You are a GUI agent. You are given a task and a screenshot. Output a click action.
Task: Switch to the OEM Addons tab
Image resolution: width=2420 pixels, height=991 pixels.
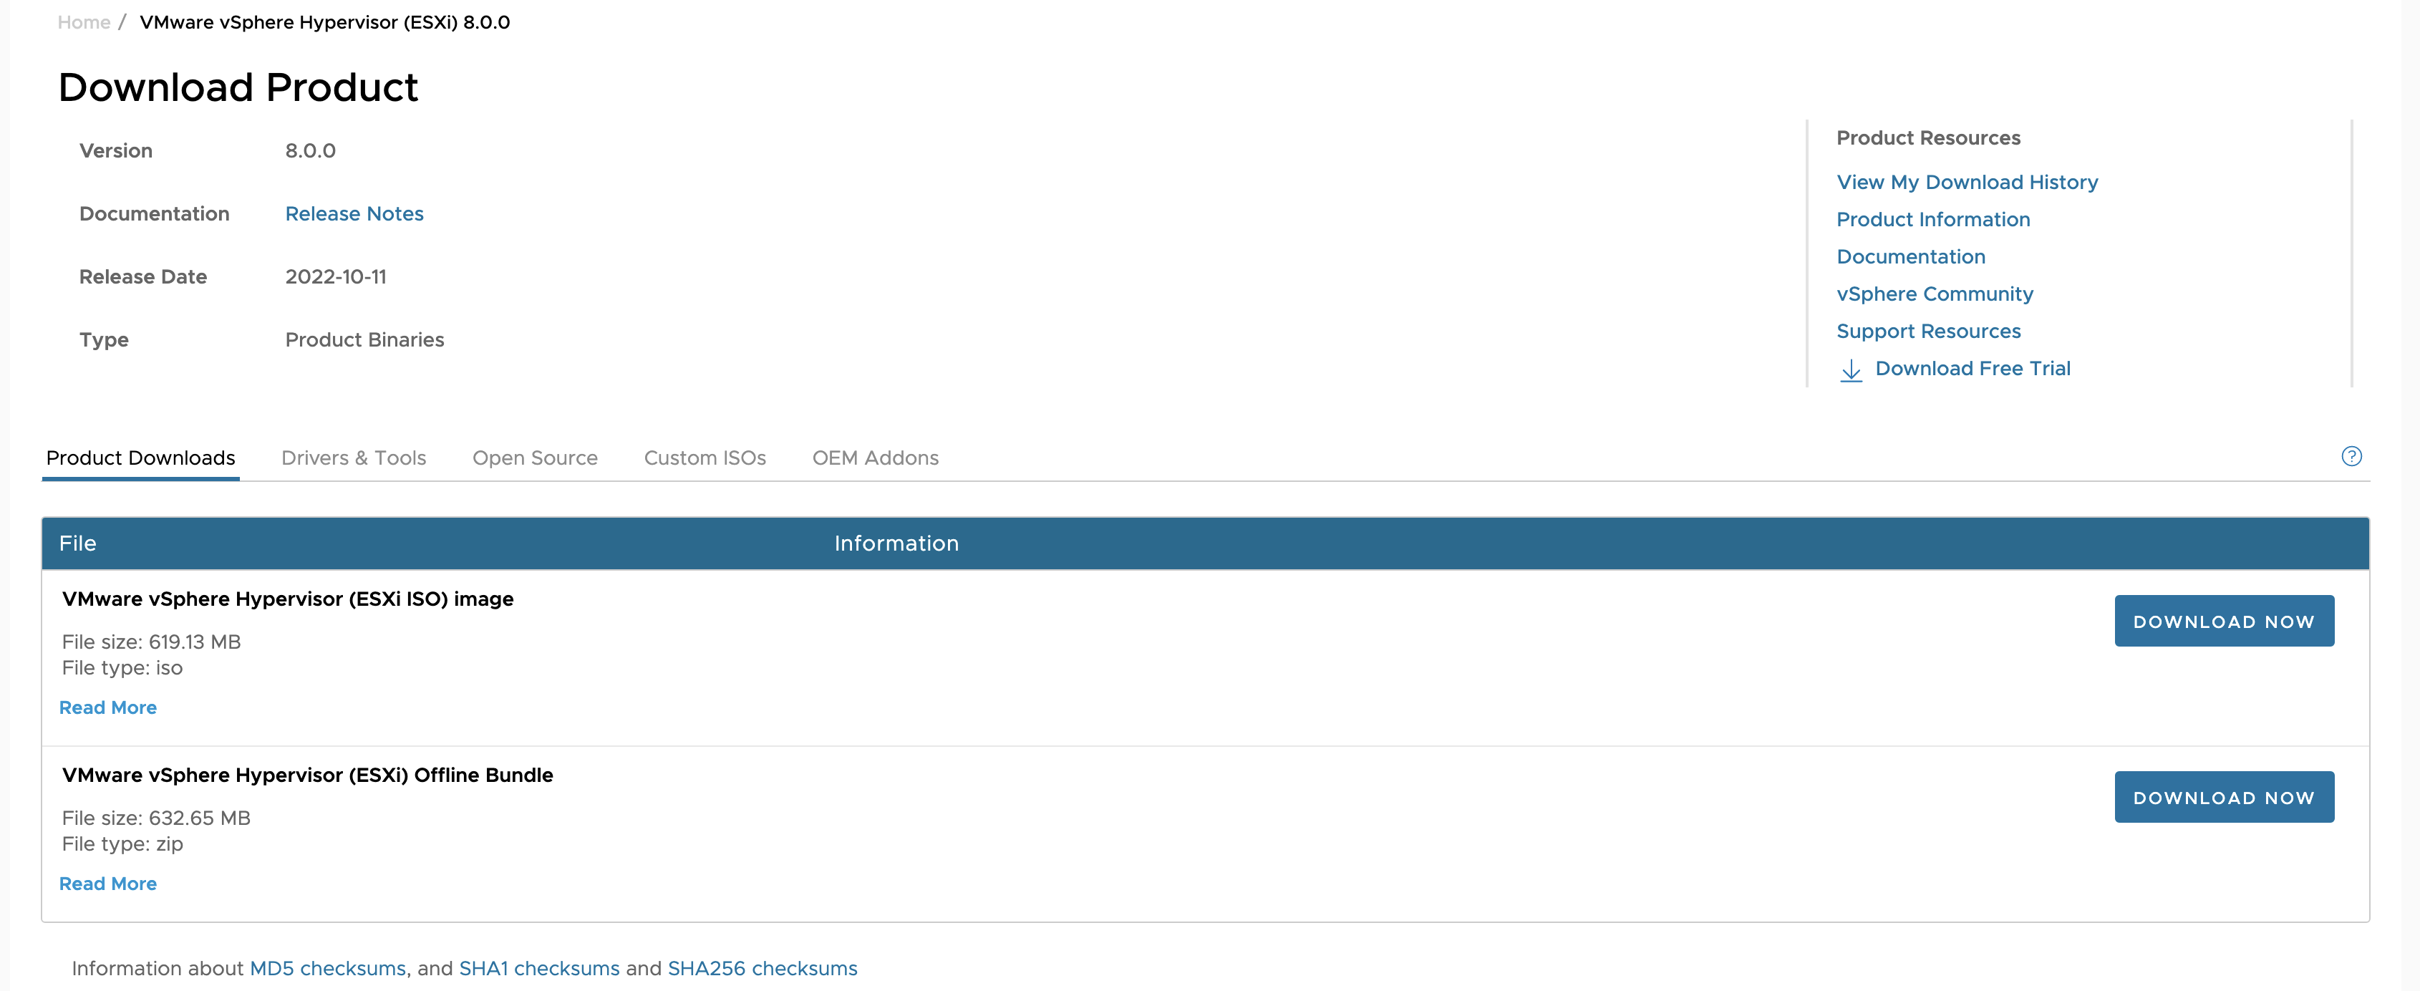coord(876,458)
